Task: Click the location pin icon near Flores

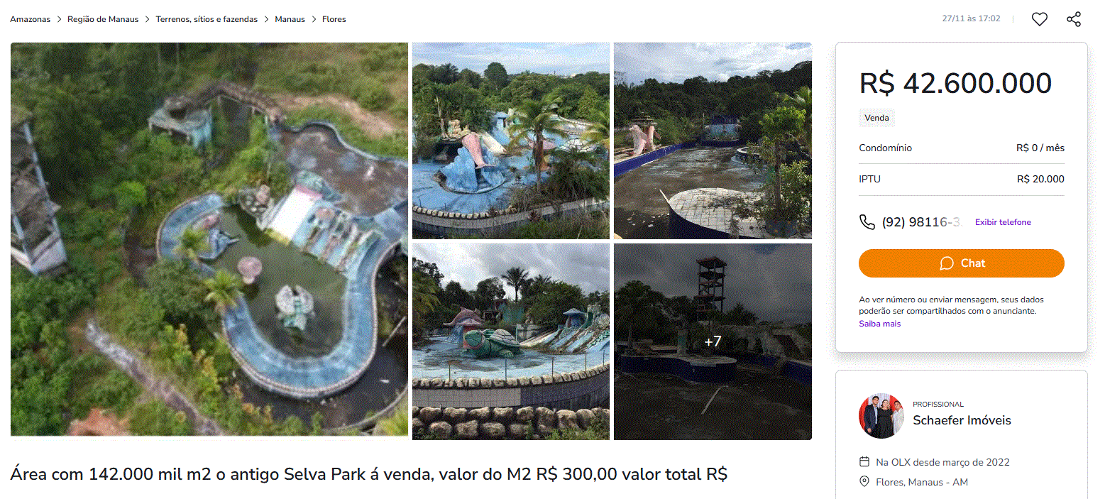Action: [x=864, y=482]
